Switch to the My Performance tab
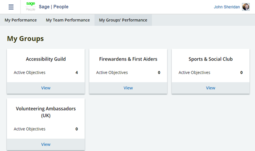255x151 pixels. pos(21,20)
